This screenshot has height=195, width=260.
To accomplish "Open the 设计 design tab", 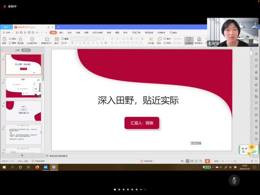I will point(70,33).
